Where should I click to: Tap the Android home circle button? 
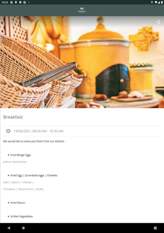click(x=23, y=228)
